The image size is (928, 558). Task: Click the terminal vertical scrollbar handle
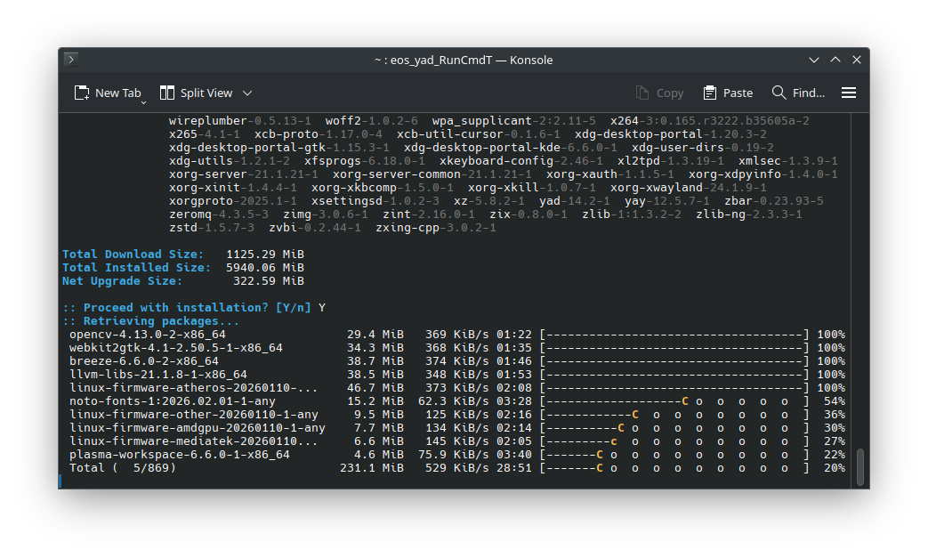[x=859, y=467]
